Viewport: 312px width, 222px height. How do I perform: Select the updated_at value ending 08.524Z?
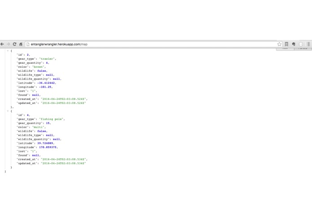(63, 103)
